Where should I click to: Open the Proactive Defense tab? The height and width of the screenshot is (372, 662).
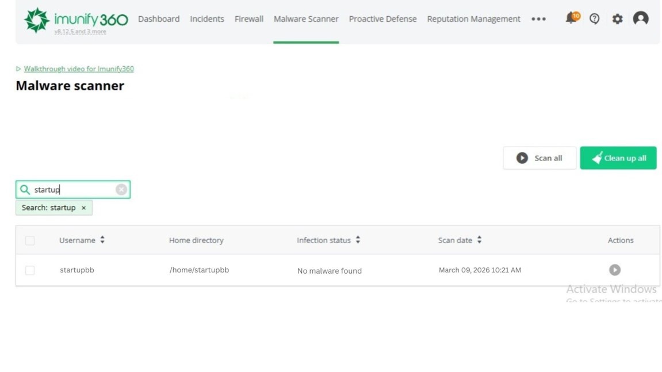click(x=382, y=19)
